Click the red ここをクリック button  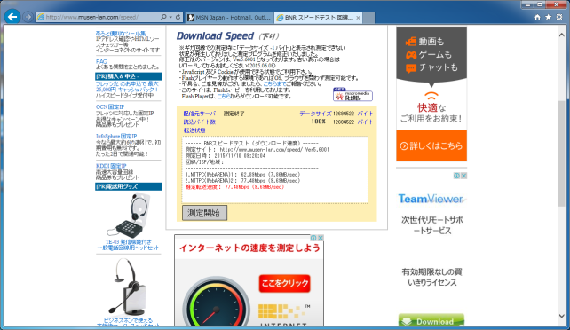click(285, 284)
